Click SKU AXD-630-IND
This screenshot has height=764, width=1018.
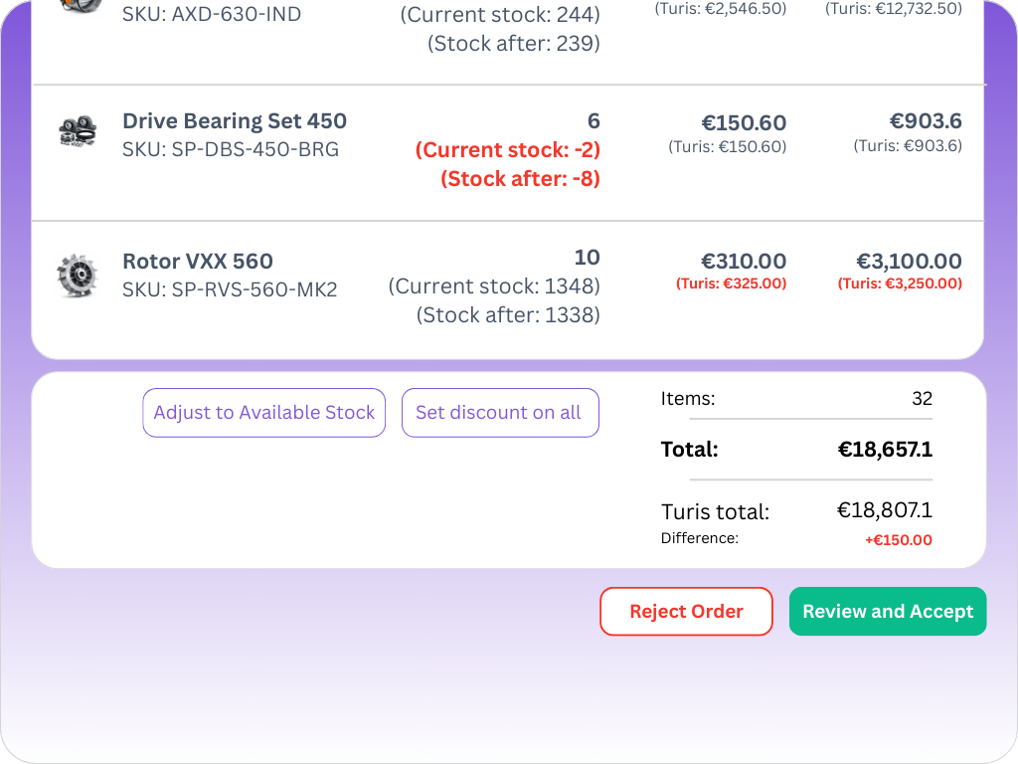tap(211, 15)
